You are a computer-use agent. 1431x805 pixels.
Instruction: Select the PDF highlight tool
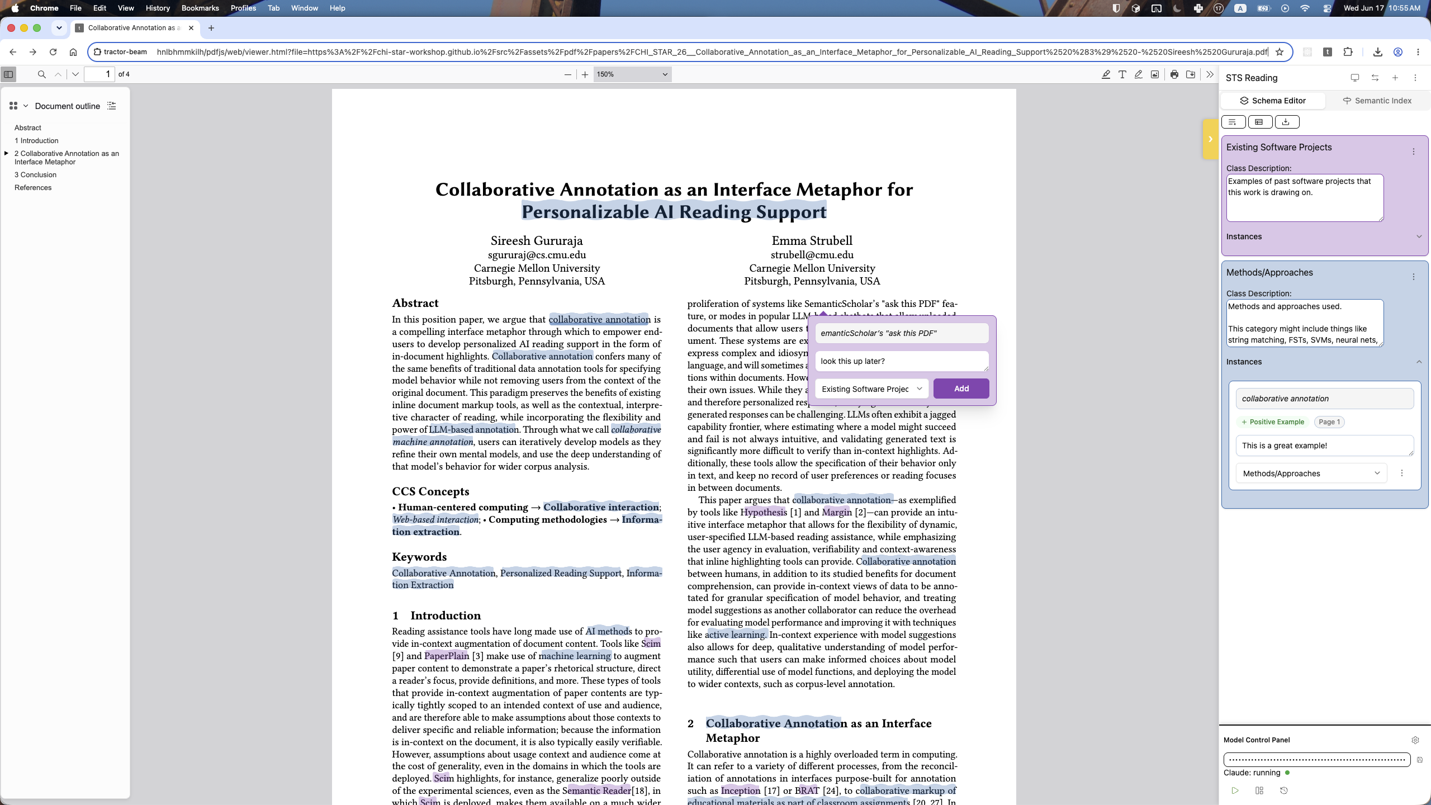point(1106,74)
